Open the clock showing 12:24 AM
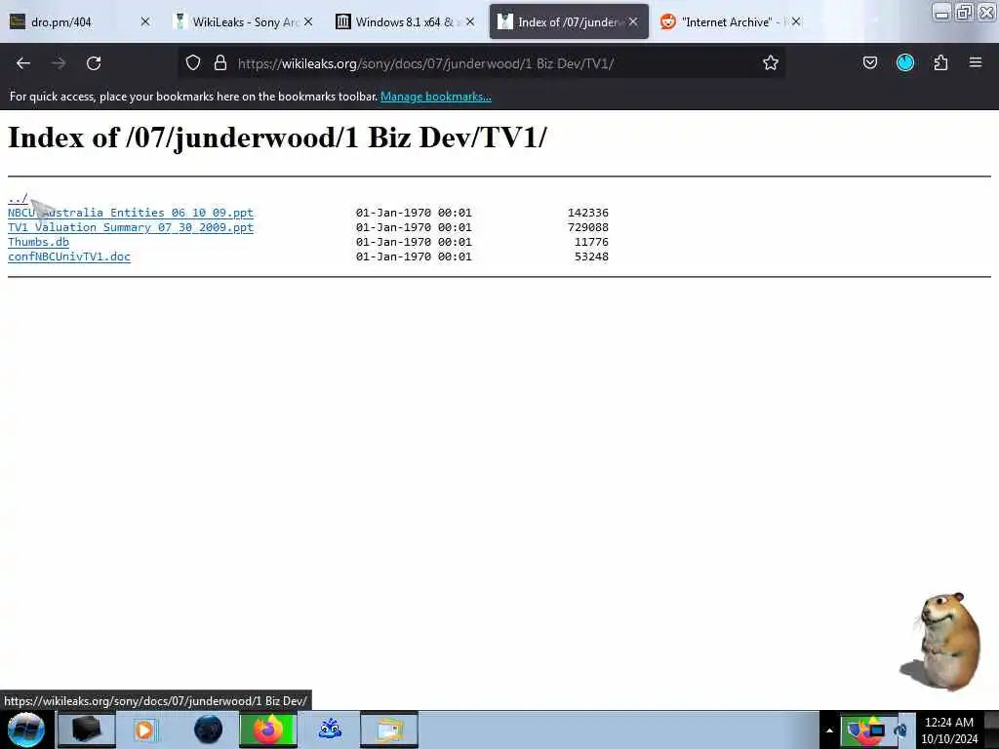 point(949,730)
